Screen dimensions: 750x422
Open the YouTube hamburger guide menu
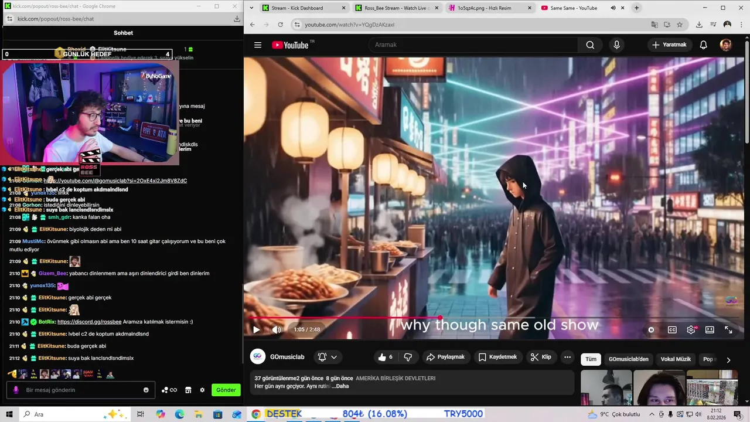tap(258, 45)
